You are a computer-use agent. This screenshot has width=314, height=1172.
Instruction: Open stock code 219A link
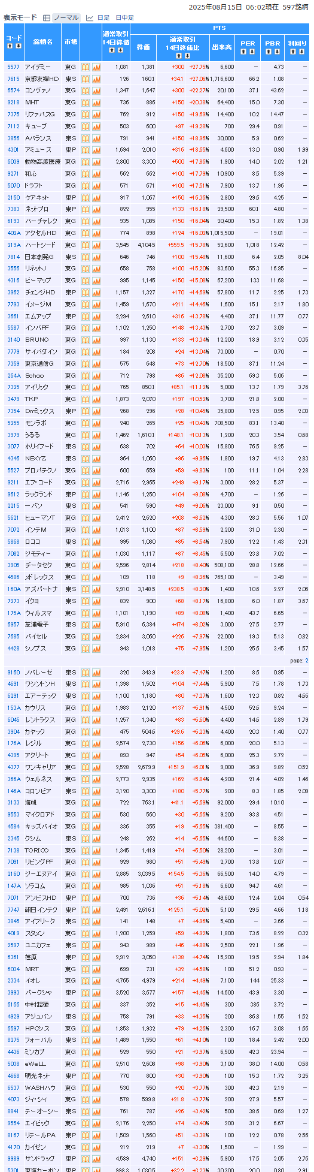click(14, 245)
